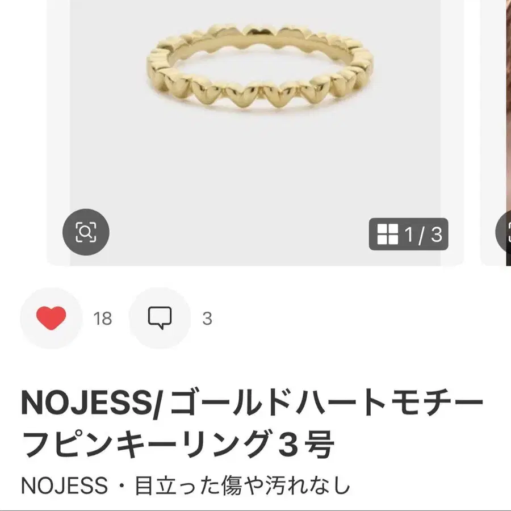This screenshot has height=511, width=511.
Task: Open comments via speech bubble icon
Action: coord(160,318)
